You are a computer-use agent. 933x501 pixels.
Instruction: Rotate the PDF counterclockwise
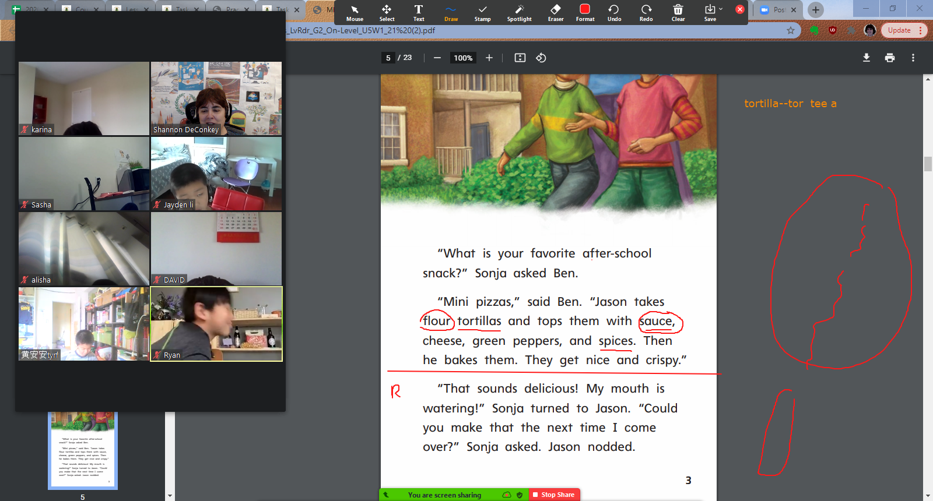541,58
